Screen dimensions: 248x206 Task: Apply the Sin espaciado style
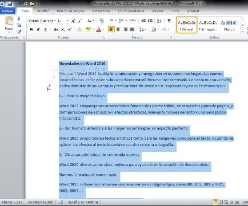[x=208, y=25]
